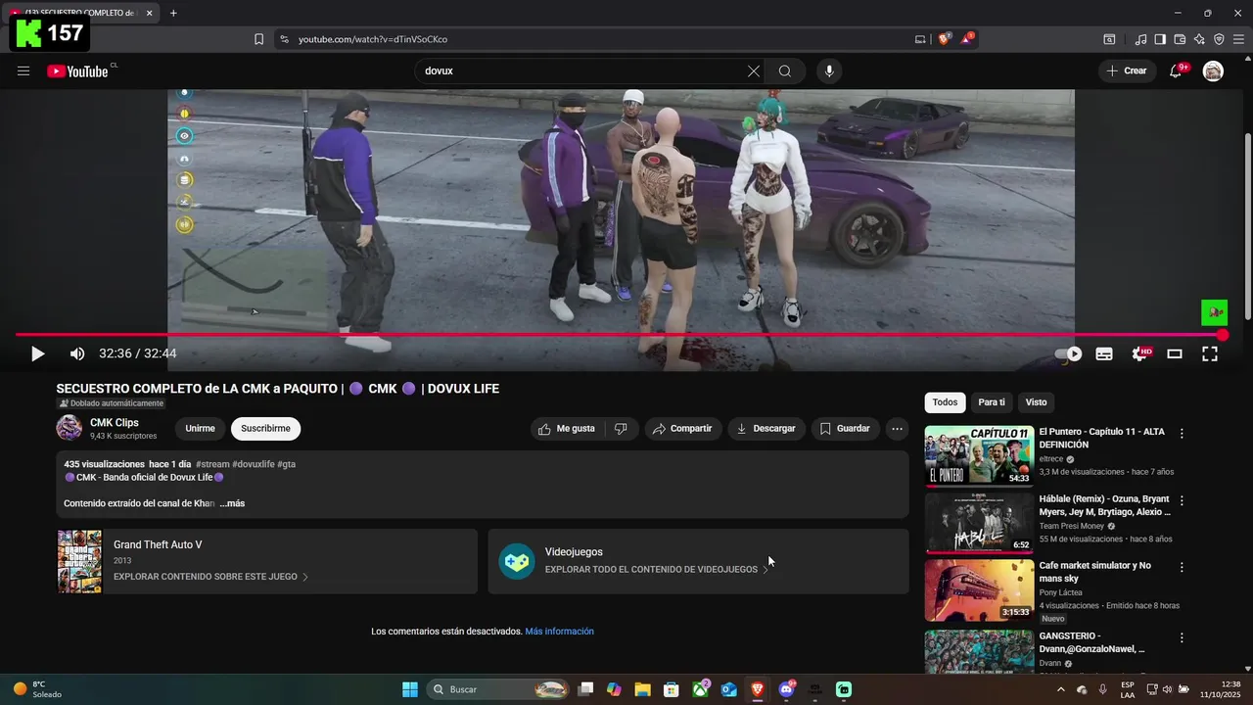Open options menu for El Puntero video
This screenshot has width=1253, height=705.
1182,434
